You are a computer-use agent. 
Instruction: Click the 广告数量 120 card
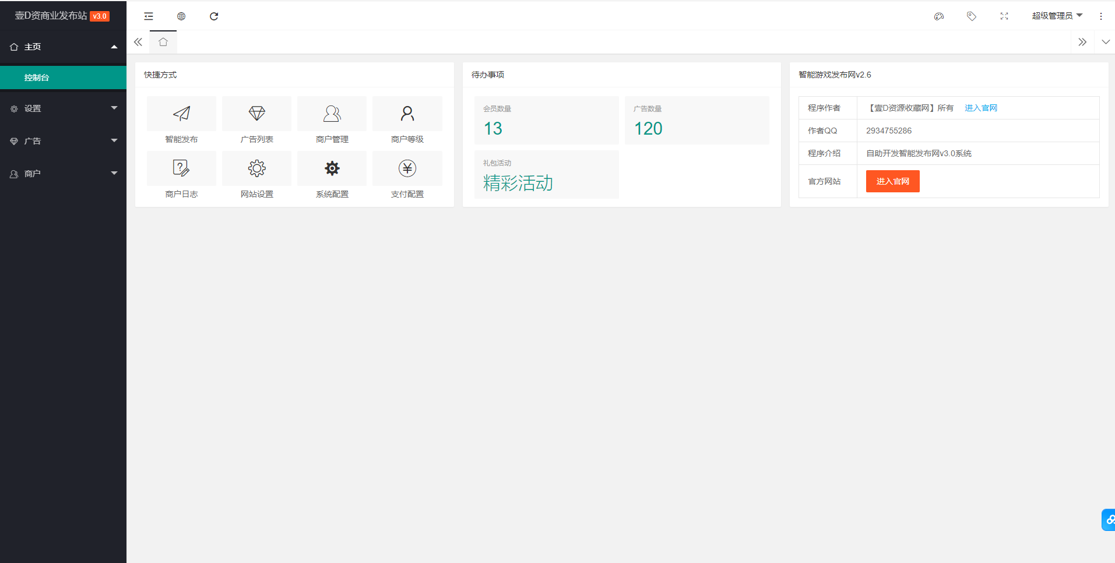click(697, 121)
